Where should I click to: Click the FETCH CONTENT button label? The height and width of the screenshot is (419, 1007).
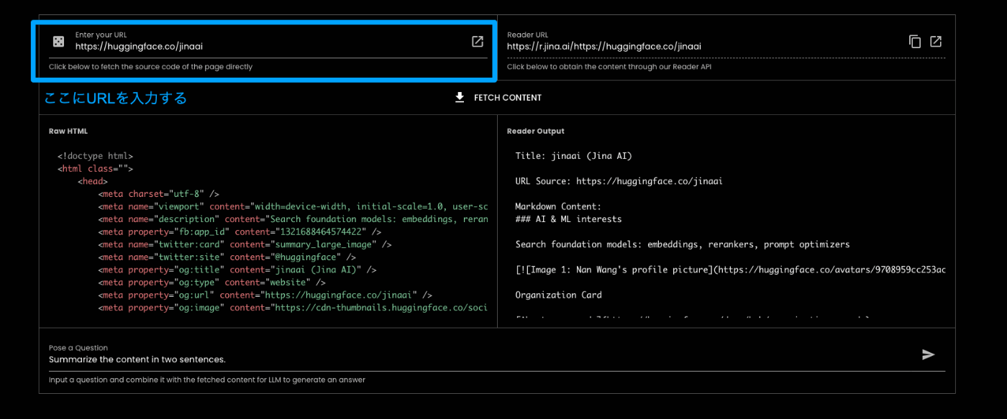(x=508, y=98)
